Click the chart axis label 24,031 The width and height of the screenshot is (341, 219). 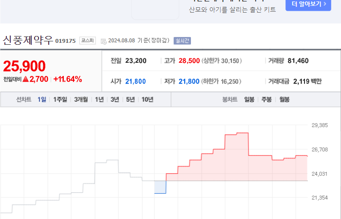pos(320,174)
